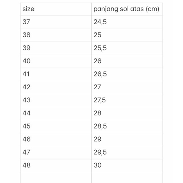This screenshot has height=183, width=183.
Task: Click the 24,5 length value
Action: tap(100, 22)
